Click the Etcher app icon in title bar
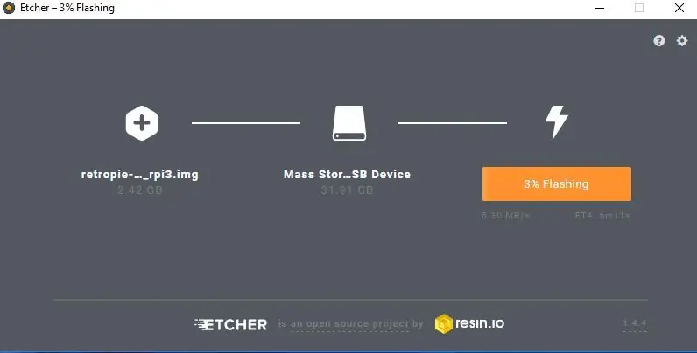The width and height of the screenshot is (697, 353). pyautogui.click(x=9, y=8)
